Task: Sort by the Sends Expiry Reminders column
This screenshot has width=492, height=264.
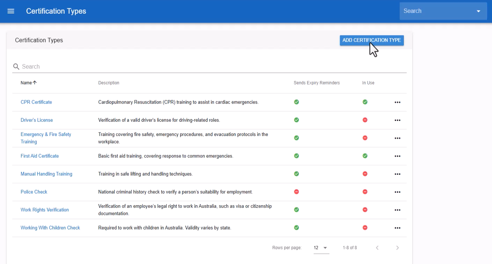Action: click(317, 83)
